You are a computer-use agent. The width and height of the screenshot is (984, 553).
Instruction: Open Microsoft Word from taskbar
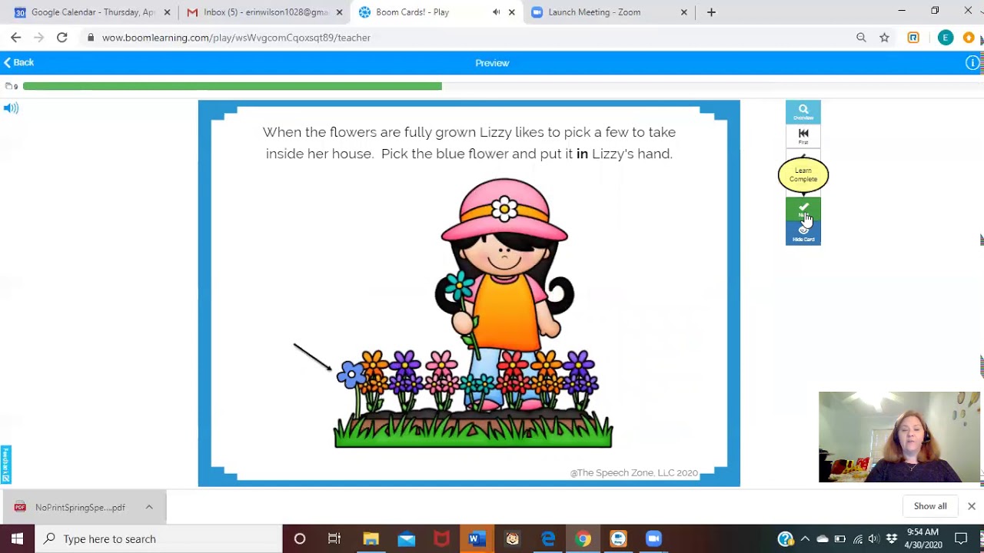[477, 539]
